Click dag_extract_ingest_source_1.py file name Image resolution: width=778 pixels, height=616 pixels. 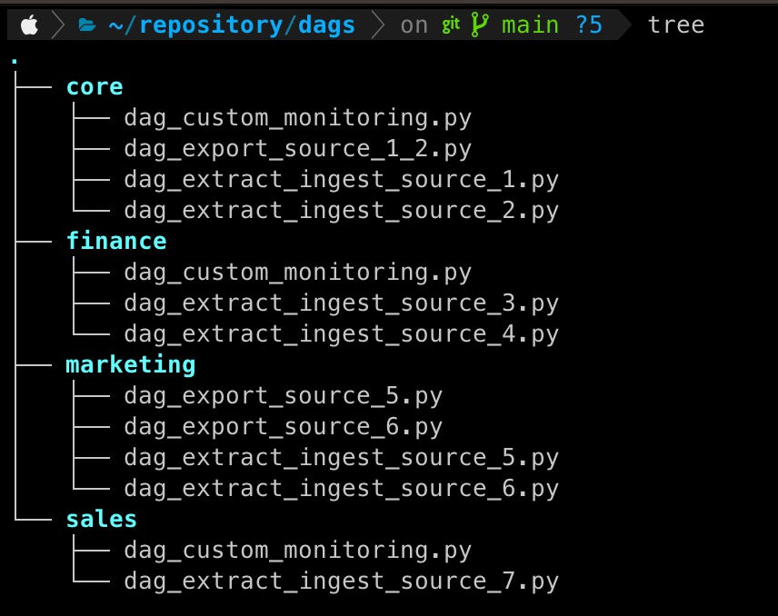point(342,180)
